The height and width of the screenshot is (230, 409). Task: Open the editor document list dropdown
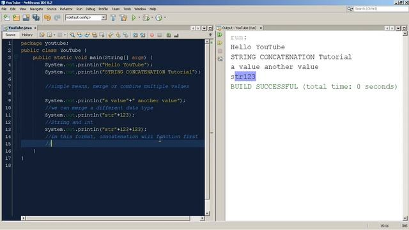pos(204,28)
